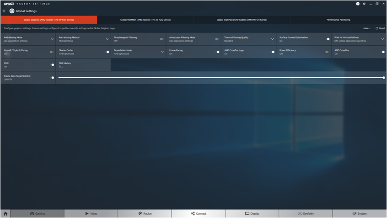Expand Texture Filtering Quality dropdown
Image resolution: width=387 pixels, height=218 pixels.
[x=273, y=39]
